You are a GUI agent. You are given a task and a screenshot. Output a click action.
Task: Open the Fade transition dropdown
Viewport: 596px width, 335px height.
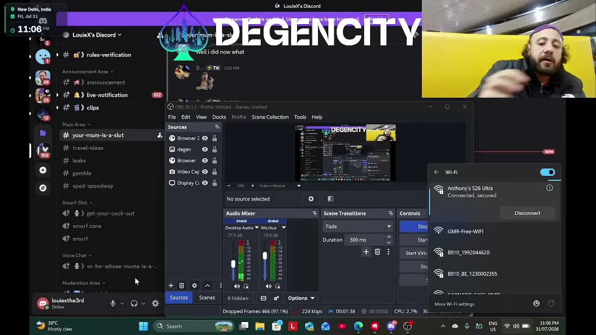[x=359, y=227]
